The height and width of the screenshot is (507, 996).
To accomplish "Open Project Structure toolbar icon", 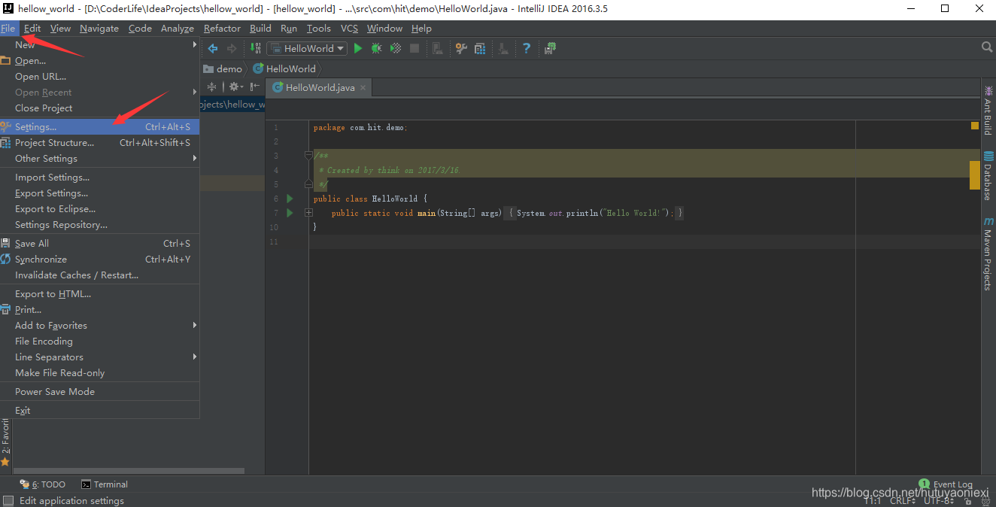I will point(480,48).
